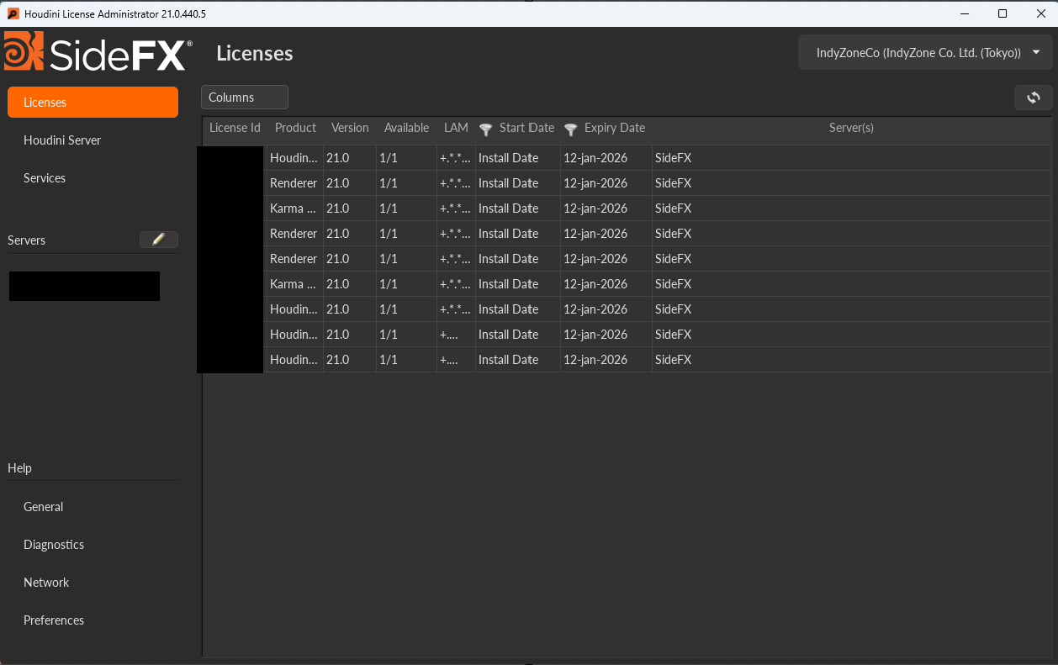Click the pencil edit servers icon
This screenshot has height=665, width=1058.
point(158,240)
